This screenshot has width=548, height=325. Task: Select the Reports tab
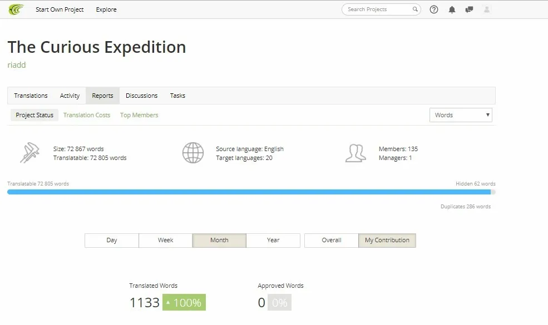[102, 96]
